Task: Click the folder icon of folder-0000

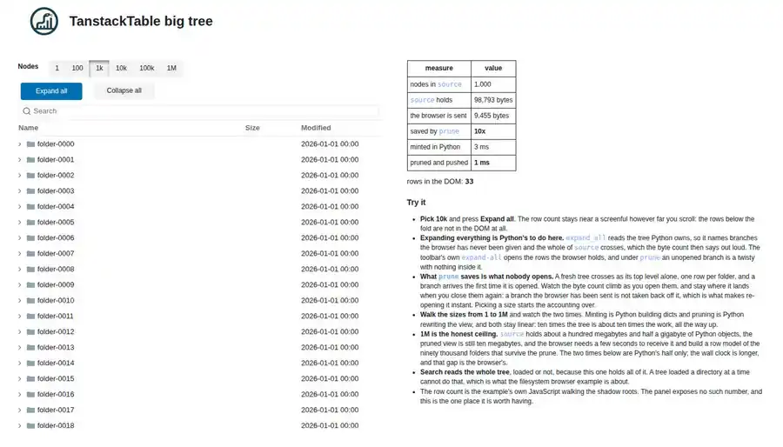Action: click(31, 144)
